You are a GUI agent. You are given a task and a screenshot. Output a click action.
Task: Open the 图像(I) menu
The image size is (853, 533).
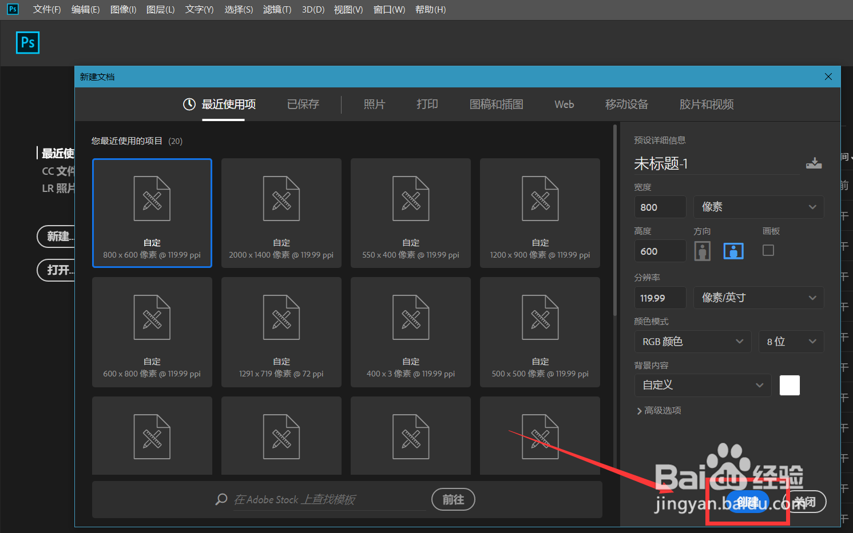click(123, 10)
